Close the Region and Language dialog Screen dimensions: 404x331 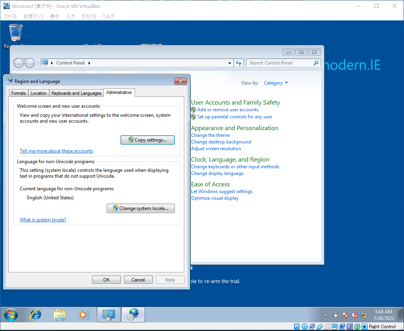(181, 81)
